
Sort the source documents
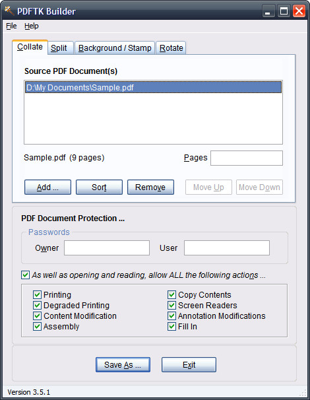point(99,187)
